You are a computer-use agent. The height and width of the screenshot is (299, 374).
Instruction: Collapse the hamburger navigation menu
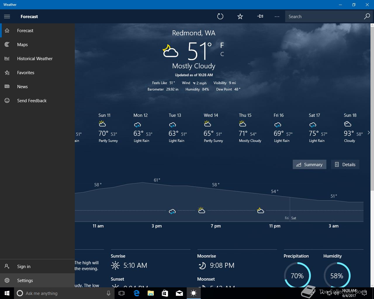click(x=7, y=16)
